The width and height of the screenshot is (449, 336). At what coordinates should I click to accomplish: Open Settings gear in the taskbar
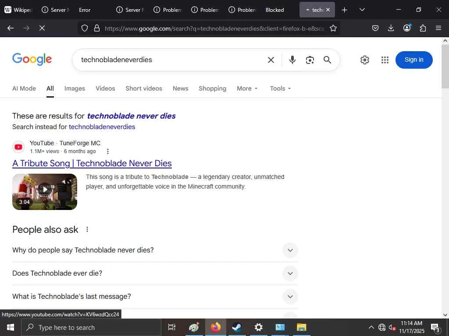coord(258,327)
